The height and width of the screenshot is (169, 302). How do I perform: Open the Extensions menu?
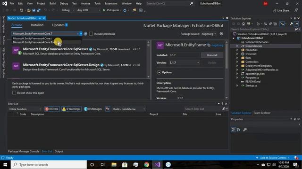(x=111, y=3)
